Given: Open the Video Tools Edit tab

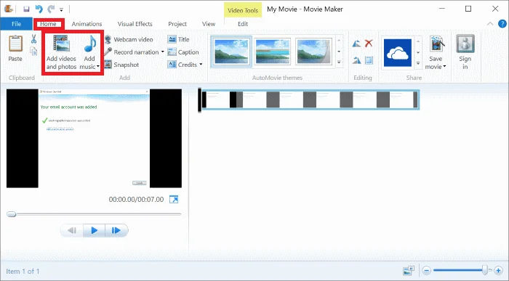Looking at the screenshot, I should coord(243,24).
